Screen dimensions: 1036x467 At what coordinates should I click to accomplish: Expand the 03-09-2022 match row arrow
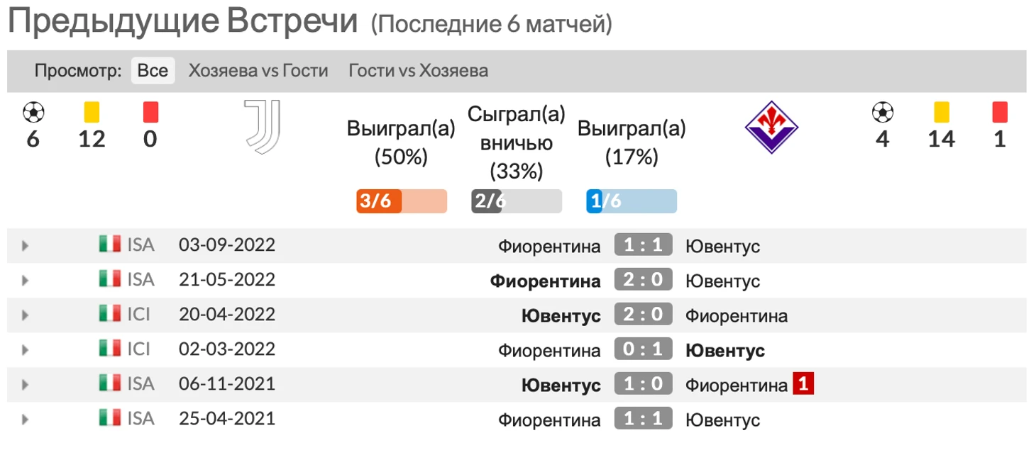[26, 246]
